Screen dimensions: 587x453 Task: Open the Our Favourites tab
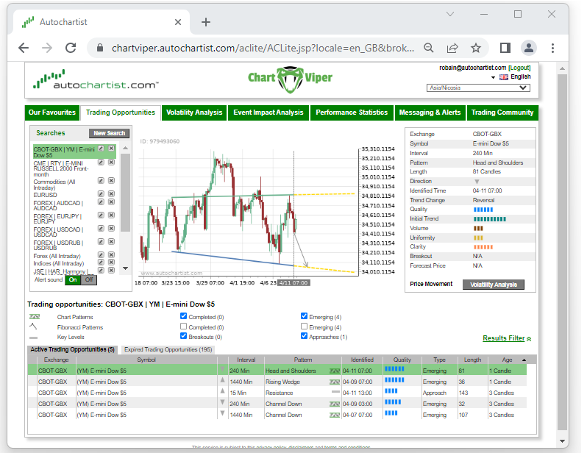(x=52, y=113)
